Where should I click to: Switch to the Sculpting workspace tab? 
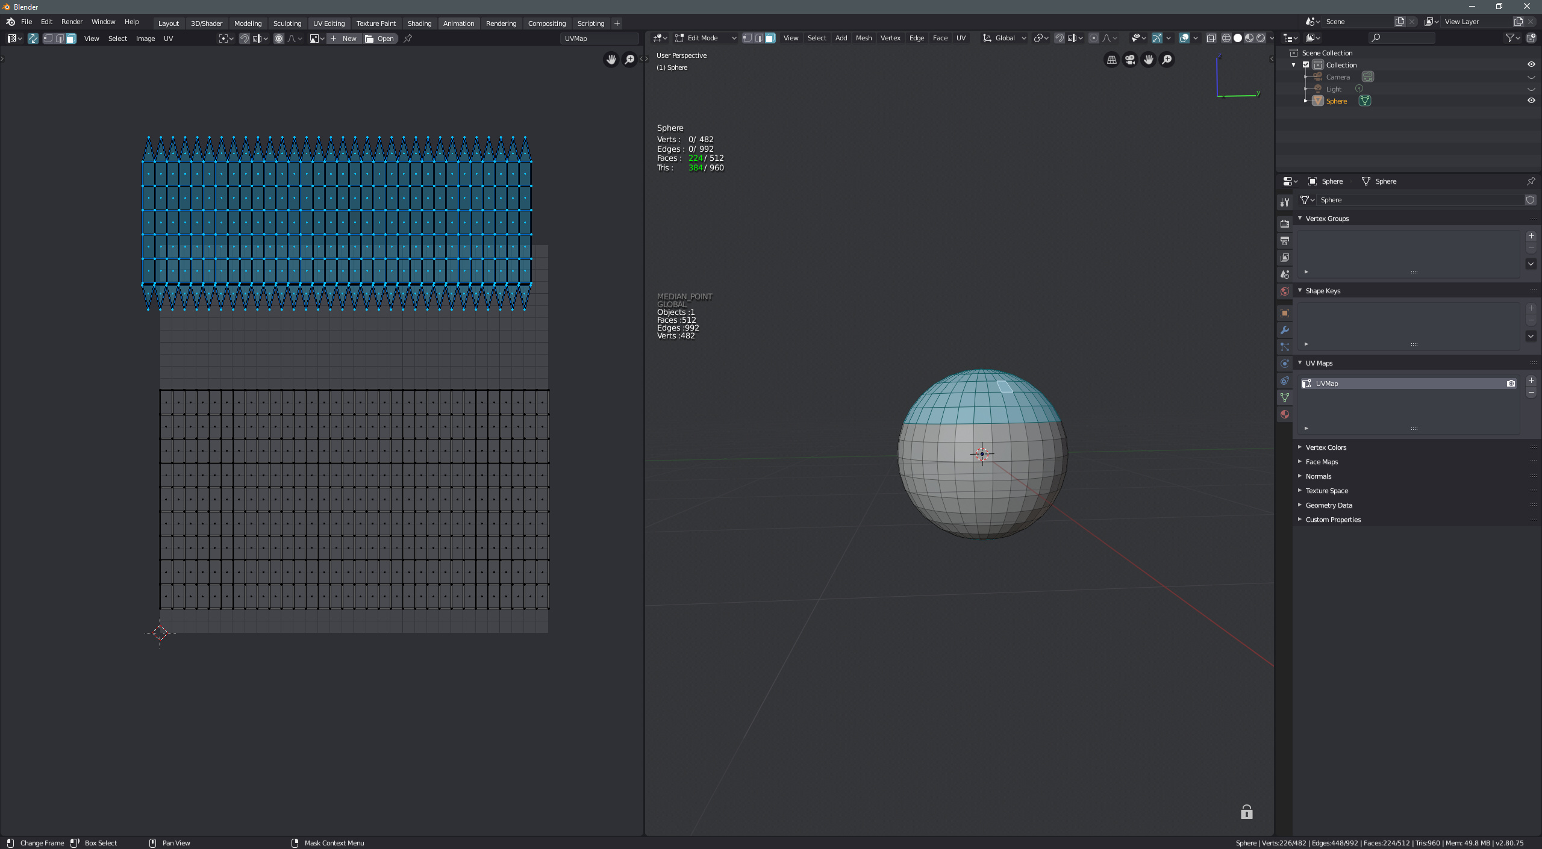pos(287,23)
